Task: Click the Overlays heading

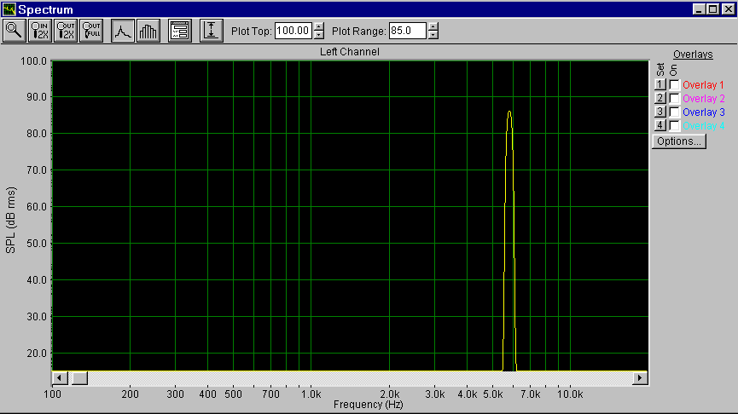Action: click(x=693, y=55)
